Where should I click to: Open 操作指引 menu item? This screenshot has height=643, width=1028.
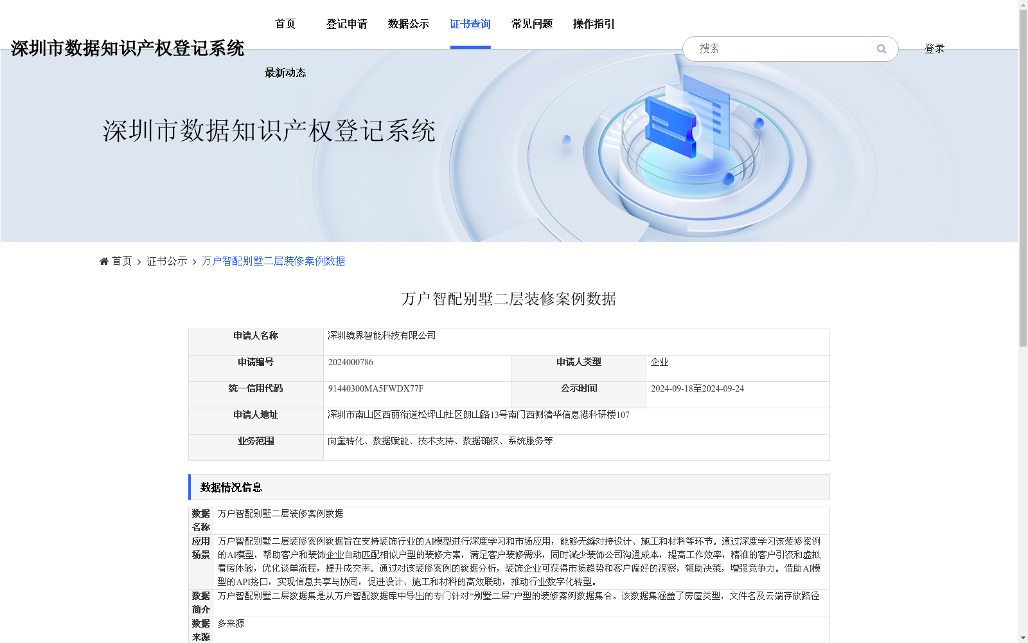594,24
